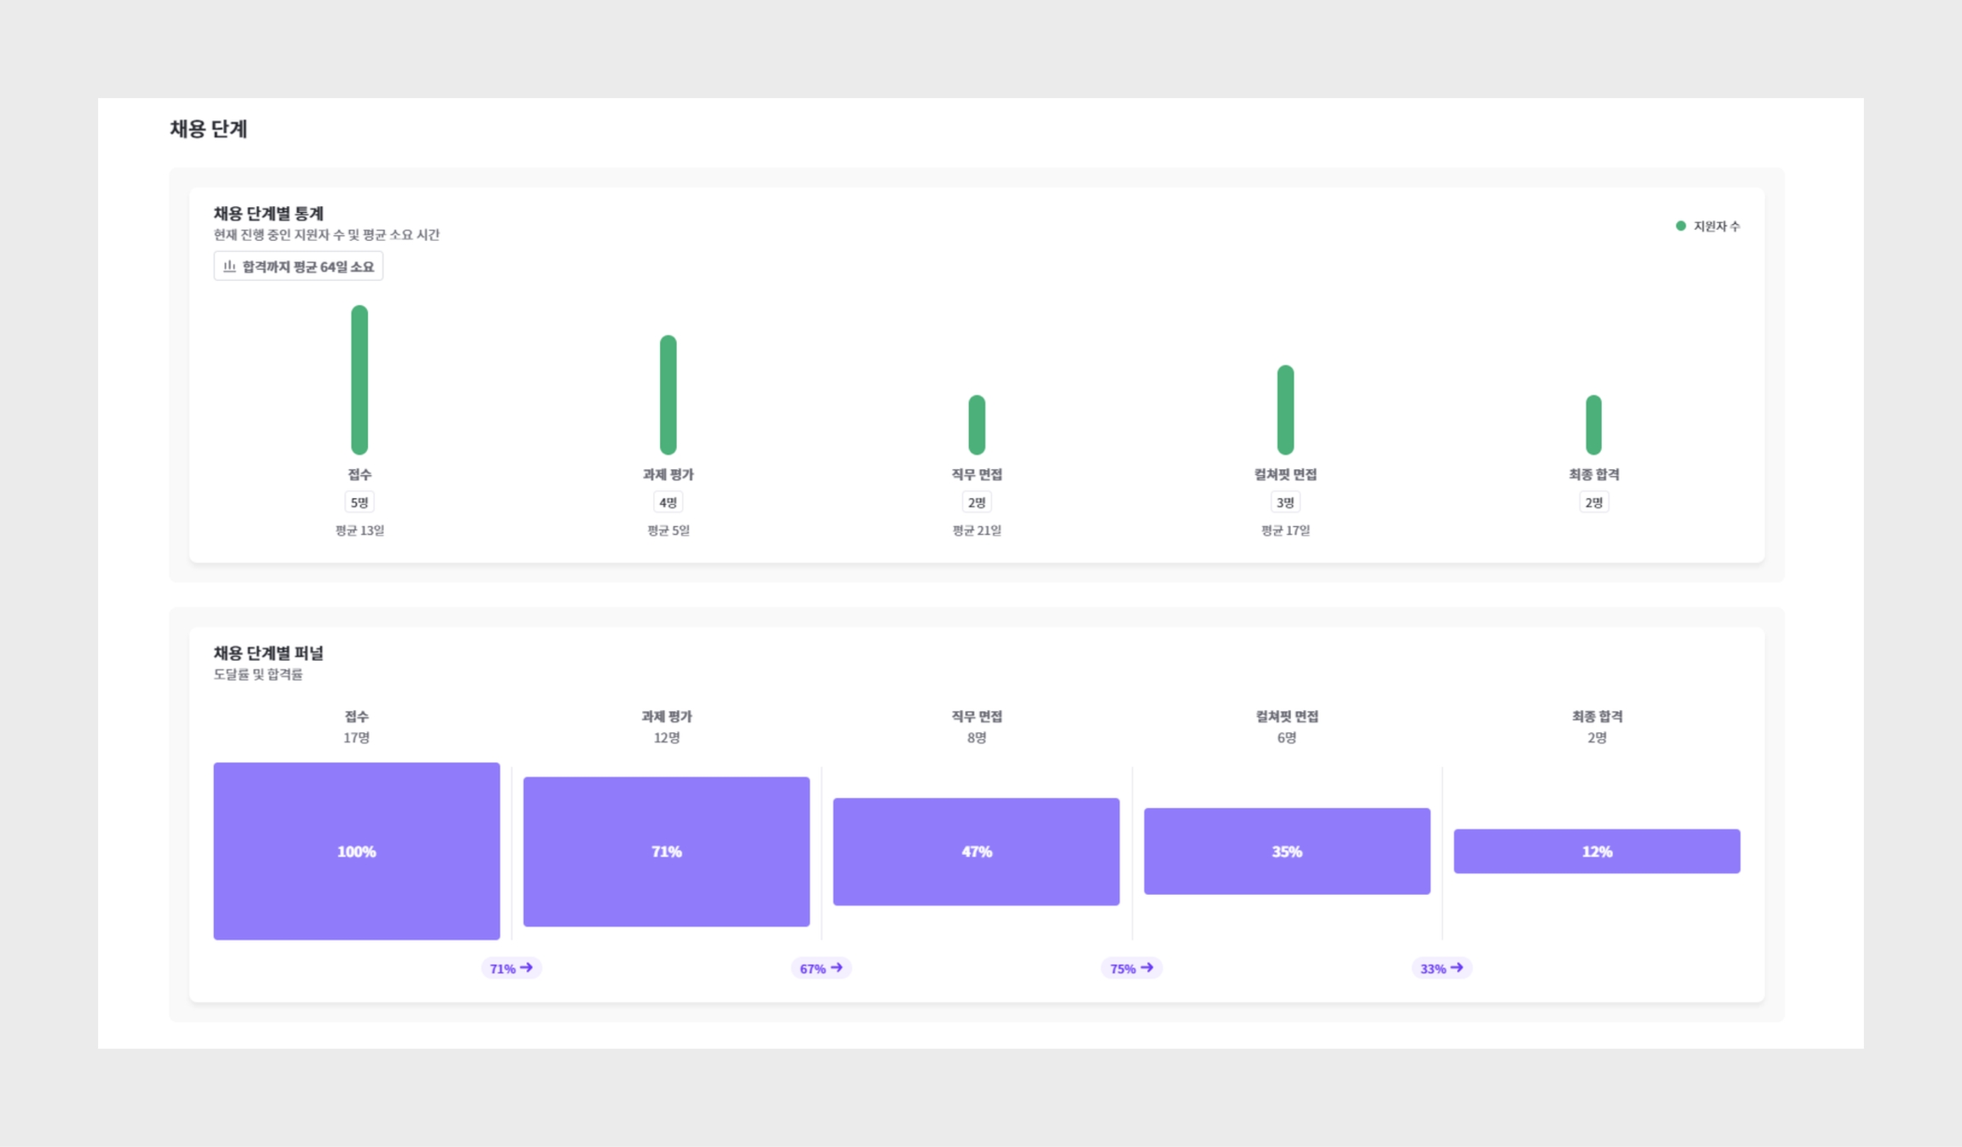Select the green 직무 면접 bar

[977, 424]
